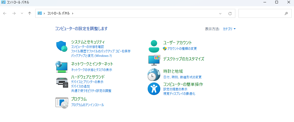Open the カテゴリ view-by dropdown
Screen dimensions: 294x122
(x=229, y=29)
